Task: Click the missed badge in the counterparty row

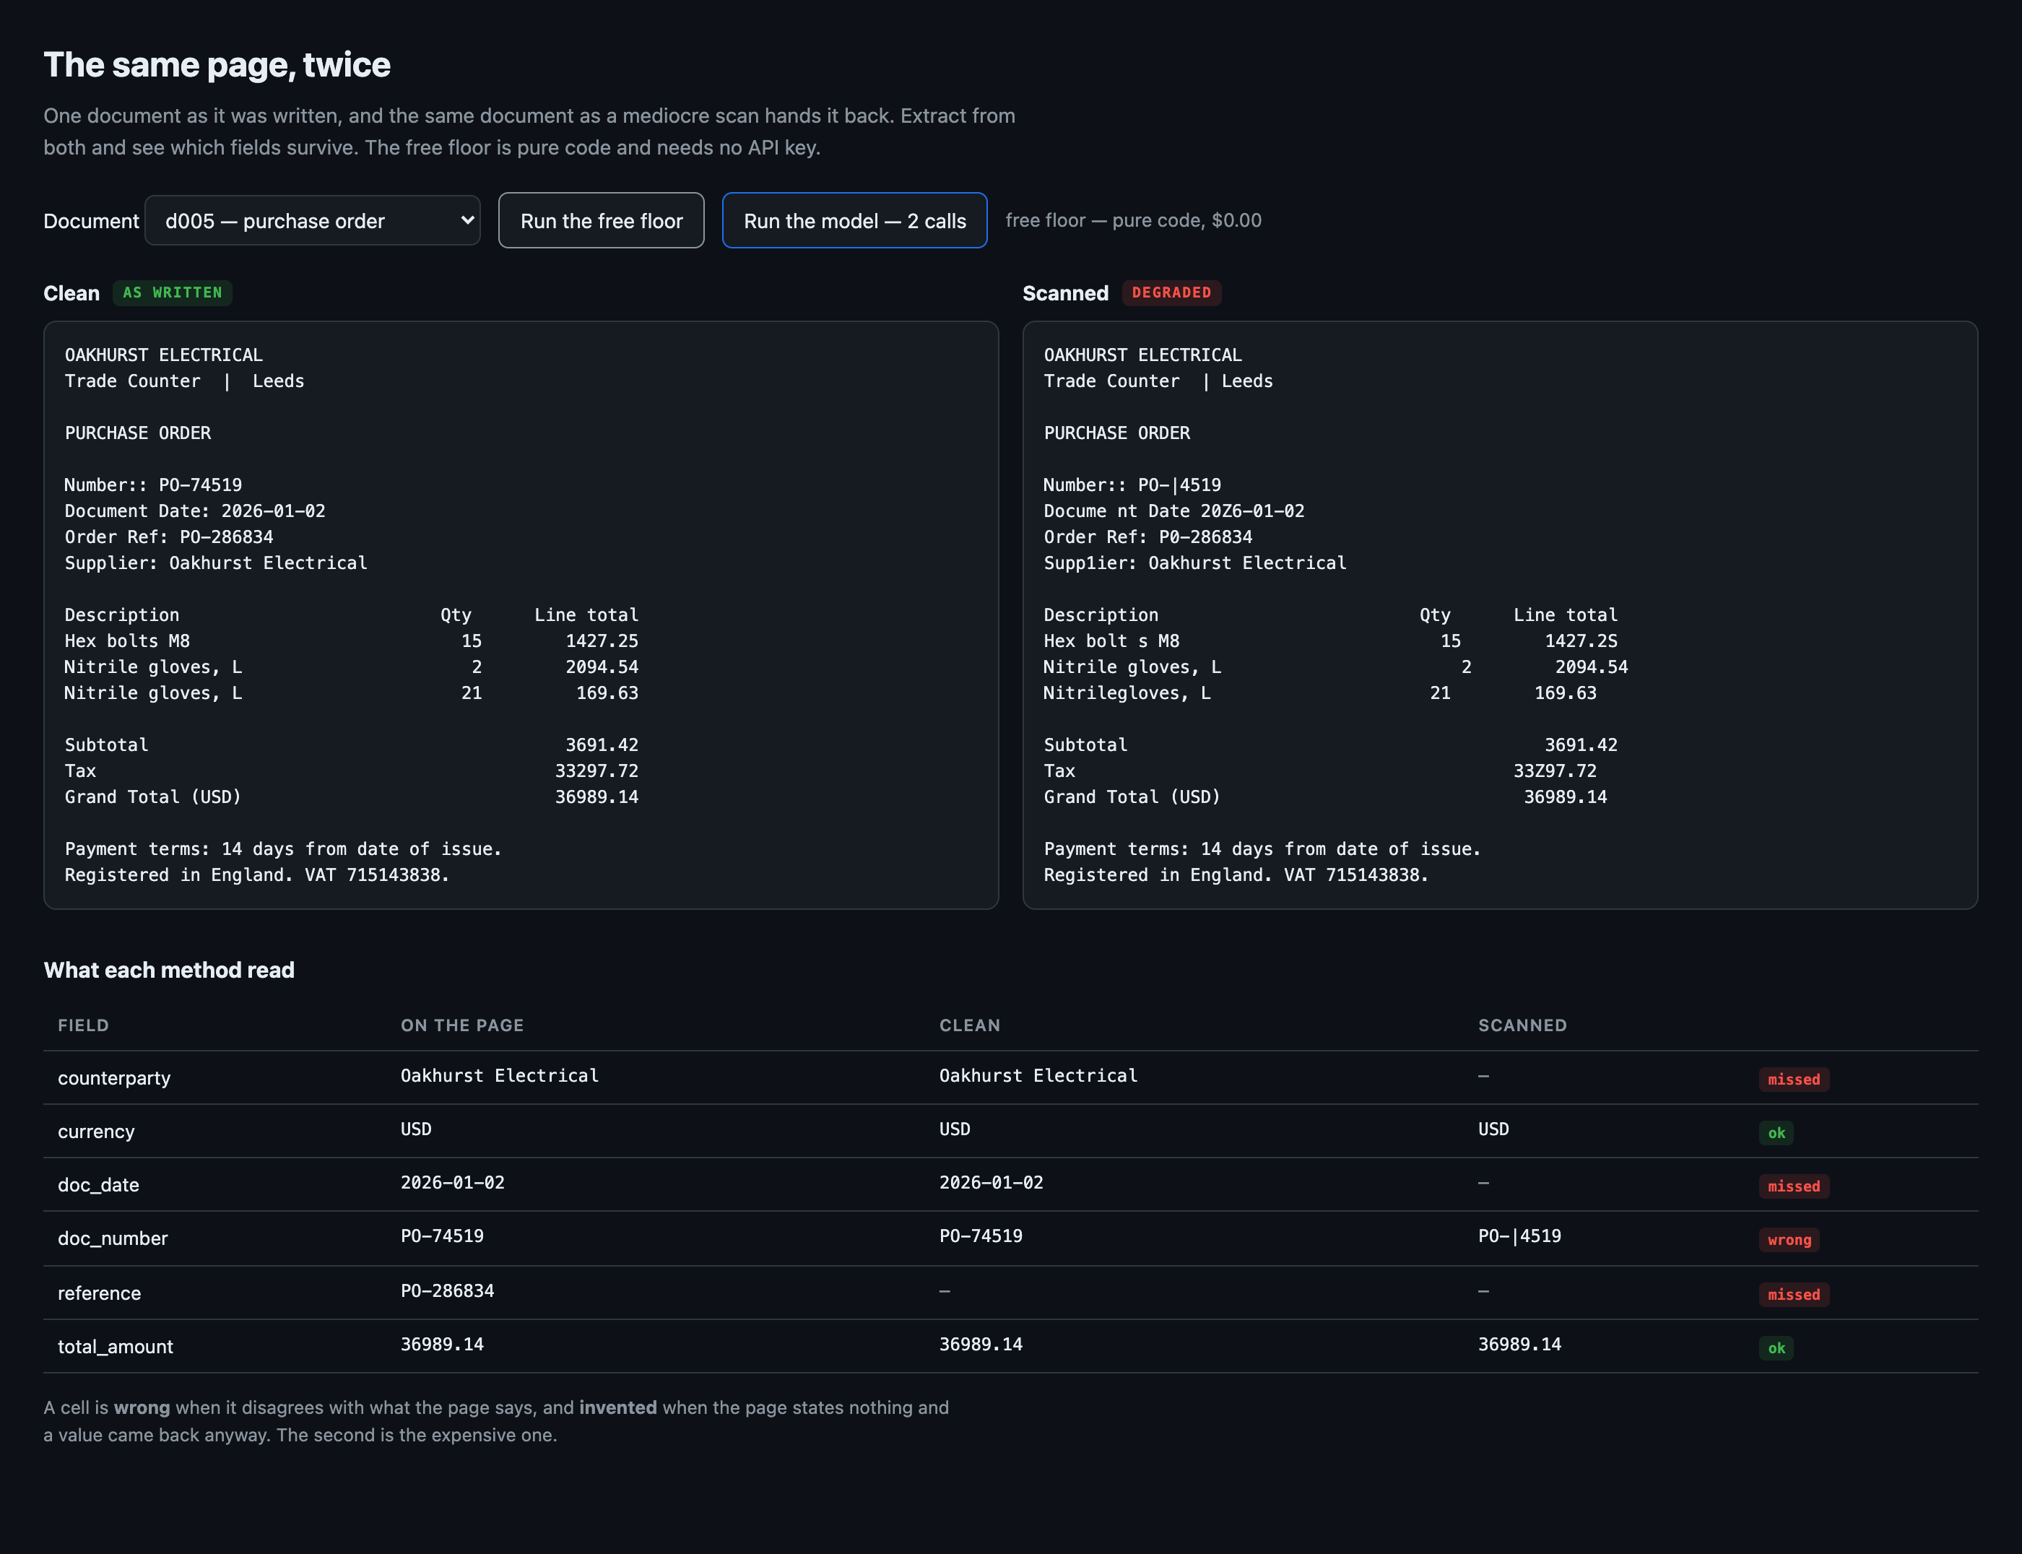Action: [x=1794, y=1080]
